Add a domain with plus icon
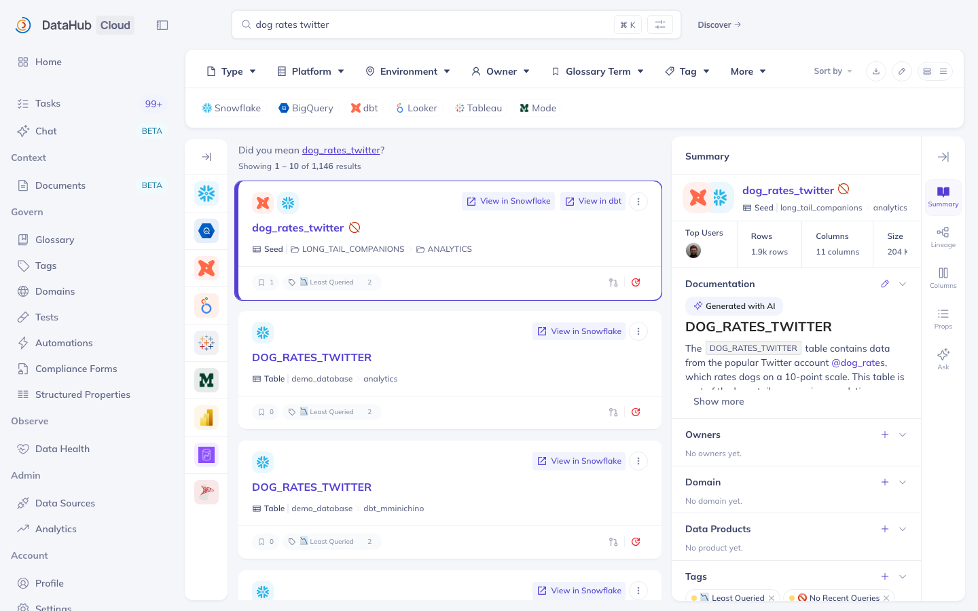Screen dimensions: 978x611 coord(885,482)
